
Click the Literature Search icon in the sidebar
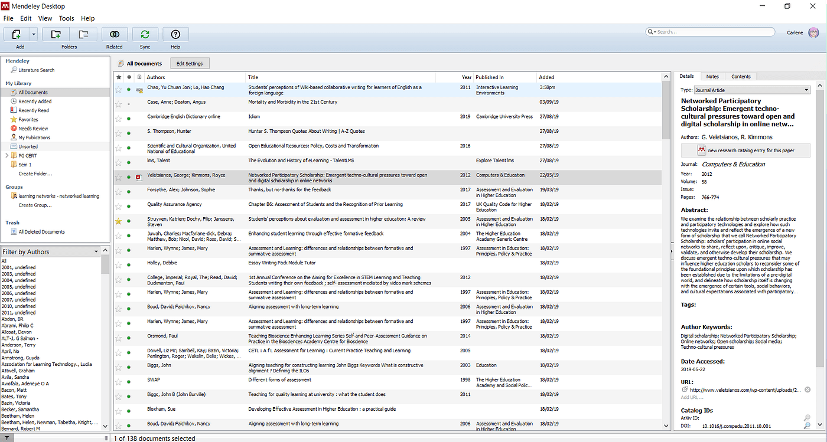pyautogui.click(x=14, y=70)
